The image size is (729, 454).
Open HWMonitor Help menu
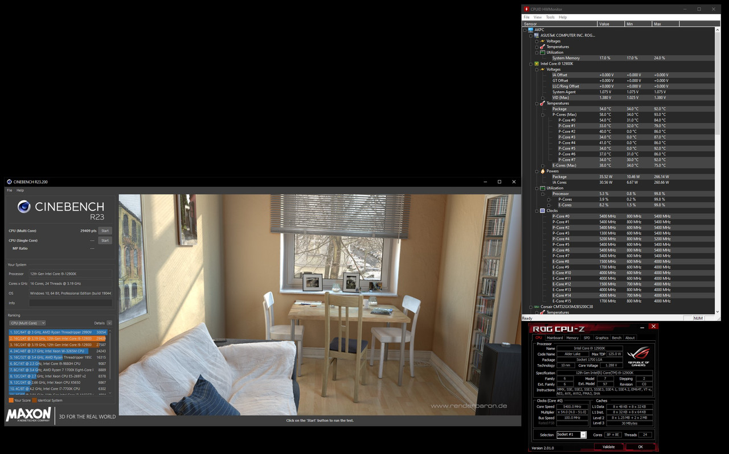pos(563,17)
